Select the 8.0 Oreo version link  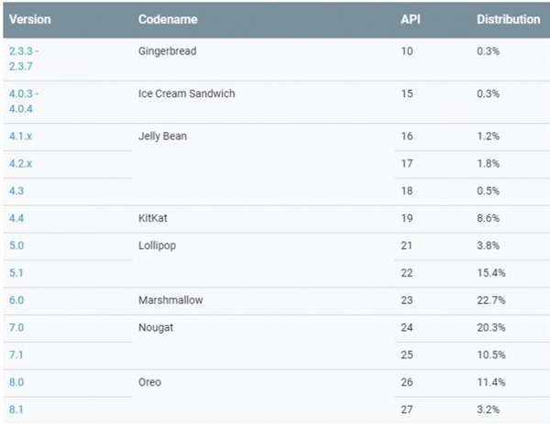(16, 382)
